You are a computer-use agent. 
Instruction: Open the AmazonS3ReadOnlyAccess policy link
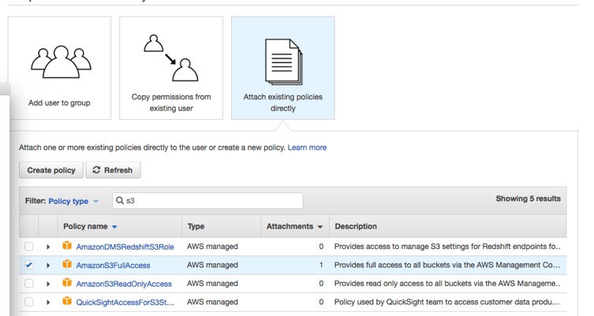point(124,284)
